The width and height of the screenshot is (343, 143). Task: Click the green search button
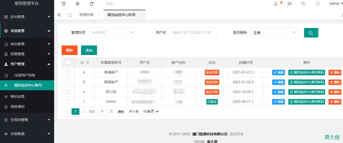[x=311, y=33]
